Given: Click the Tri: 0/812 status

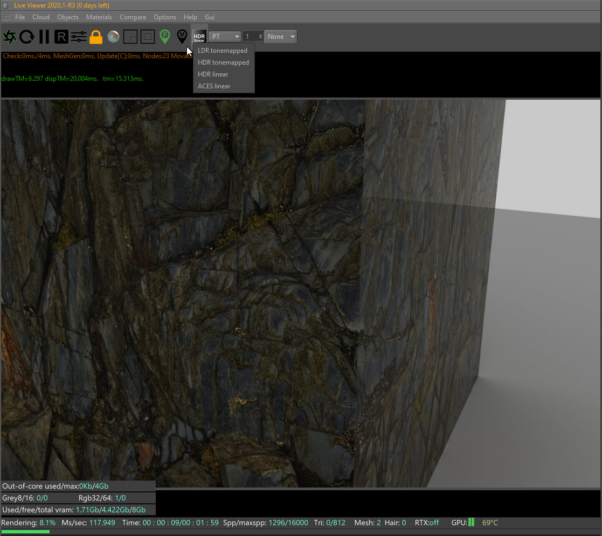Looking at the screenshot, I should click(x=329, y=523).
